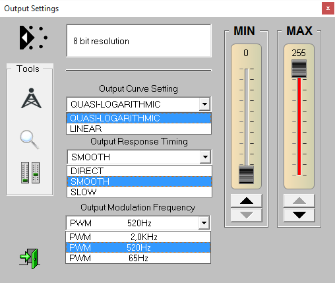Click the greyed MAX up arrow button

[299, 201]
